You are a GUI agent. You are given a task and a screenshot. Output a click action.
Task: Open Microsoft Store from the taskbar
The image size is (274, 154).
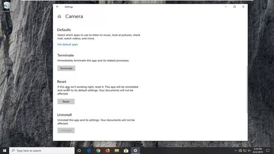point(126,151)
